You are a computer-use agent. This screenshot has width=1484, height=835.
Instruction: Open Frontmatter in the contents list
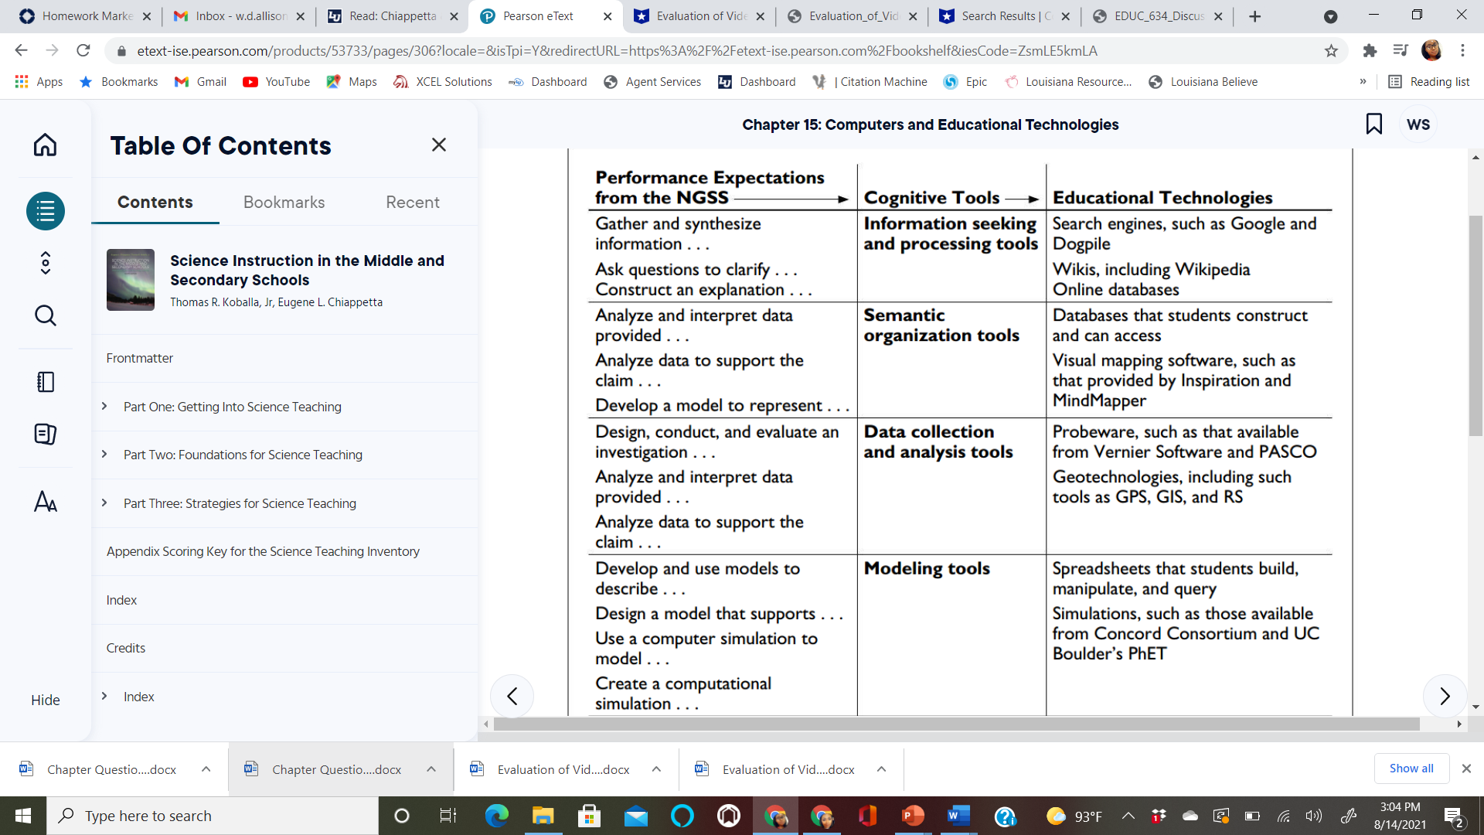[140, 358]
